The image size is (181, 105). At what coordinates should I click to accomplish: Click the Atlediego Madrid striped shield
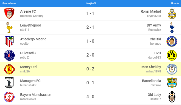click(x=10, y=41)
